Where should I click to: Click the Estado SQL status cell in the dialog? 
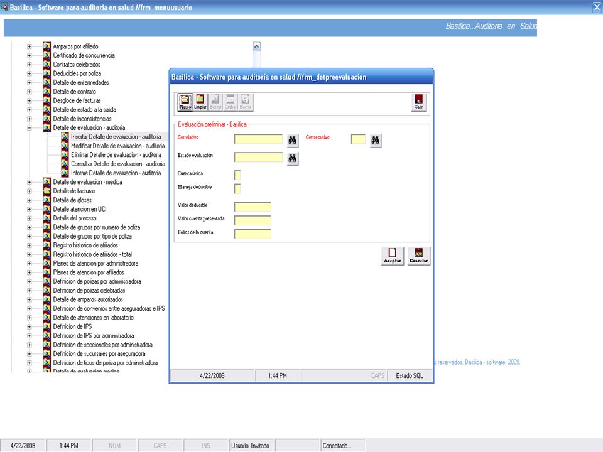pos(410,376)
